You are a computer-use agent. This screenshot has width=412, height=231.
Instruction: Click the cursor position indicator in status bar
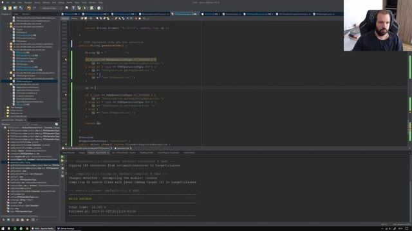pos(384,225)
